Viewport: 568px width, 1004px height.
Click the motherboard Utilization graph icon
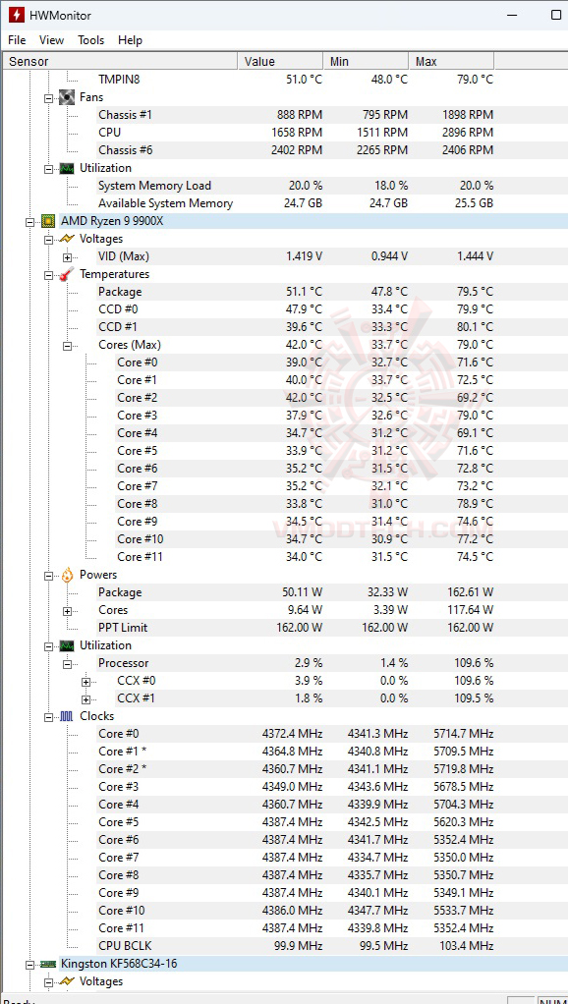point(67,168)
